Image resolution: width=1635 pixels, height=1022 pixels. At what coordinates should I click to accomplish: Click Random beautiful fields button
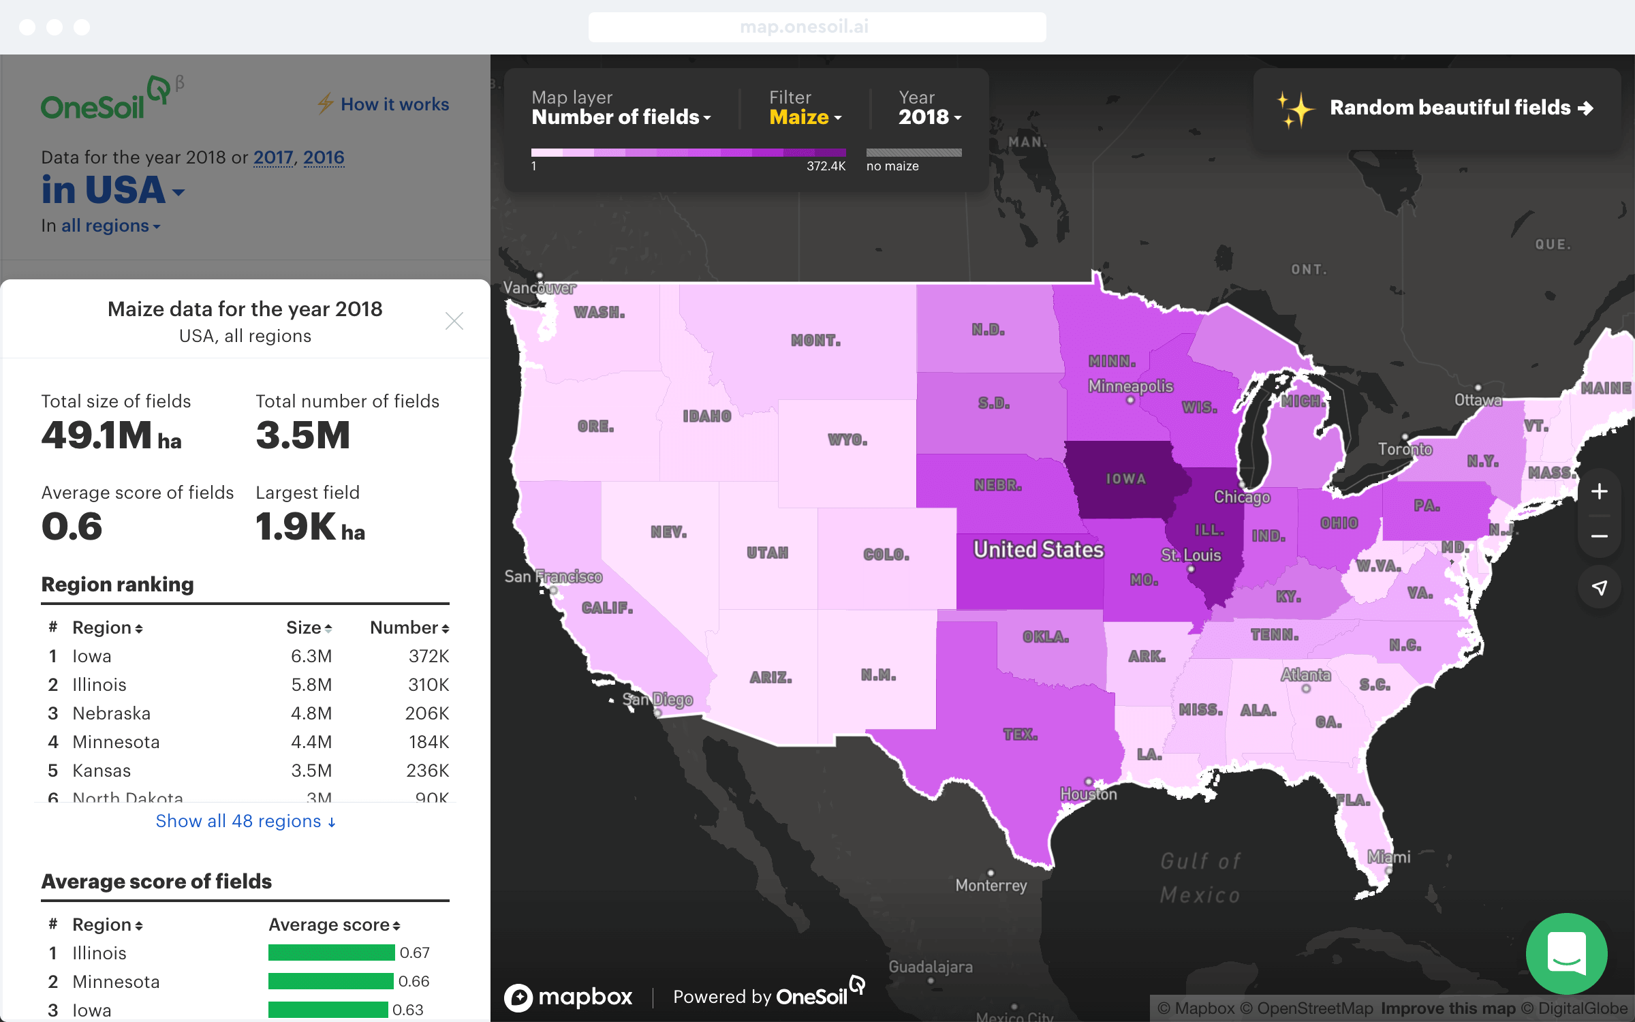[x=1437, y=108]
